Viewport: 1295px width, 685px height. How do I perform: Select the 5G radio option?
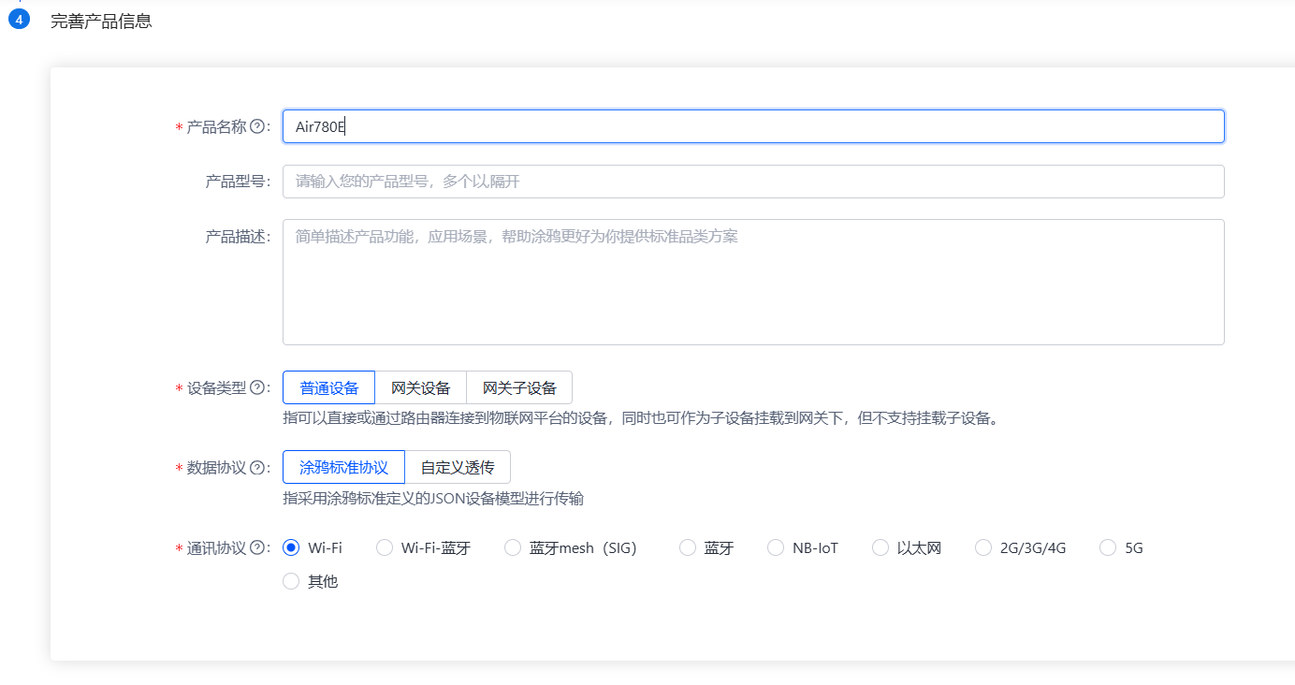(x=1108, y=547)
